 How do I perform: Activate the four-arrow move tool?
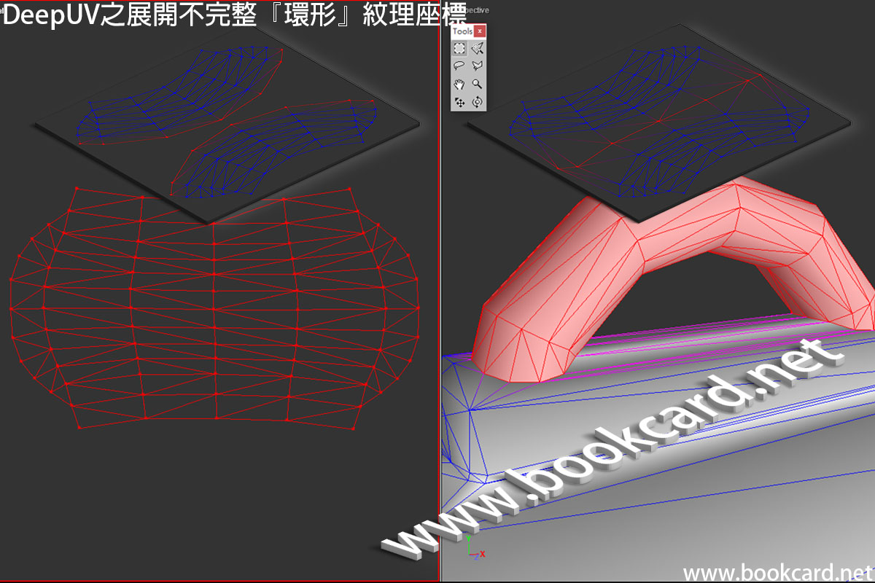tap(459, 102)
